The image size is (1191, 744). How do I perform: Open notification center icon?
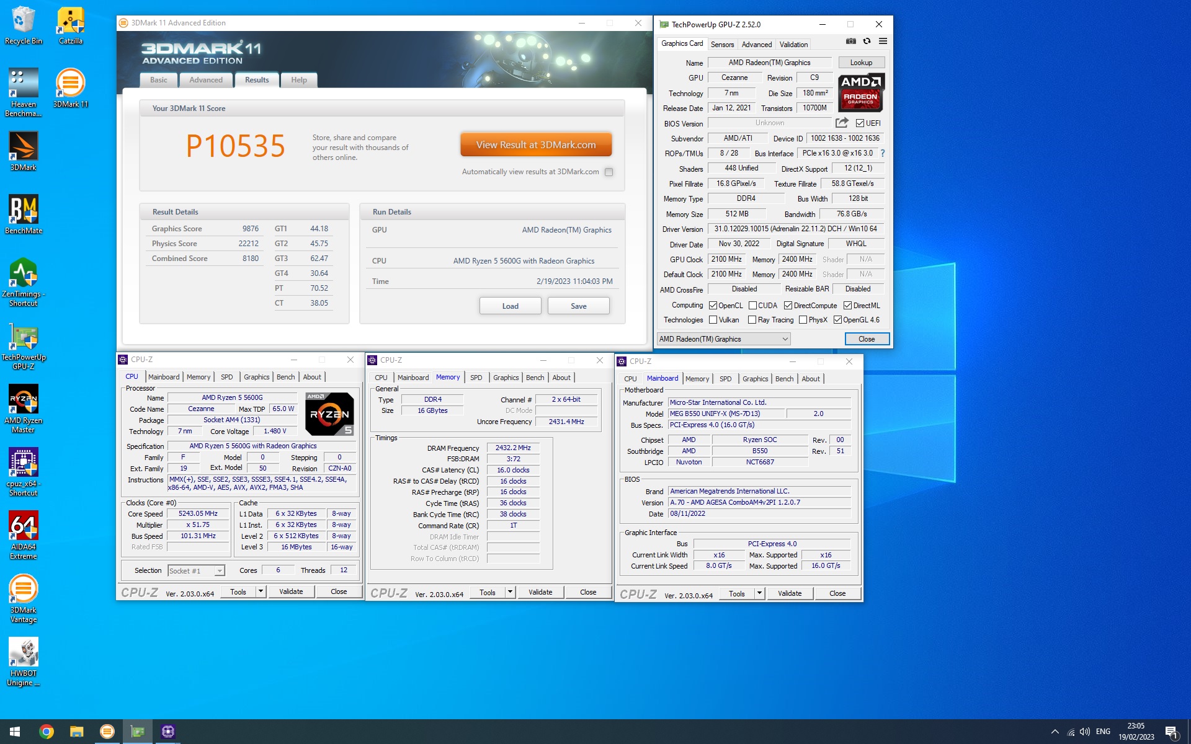1171,732
